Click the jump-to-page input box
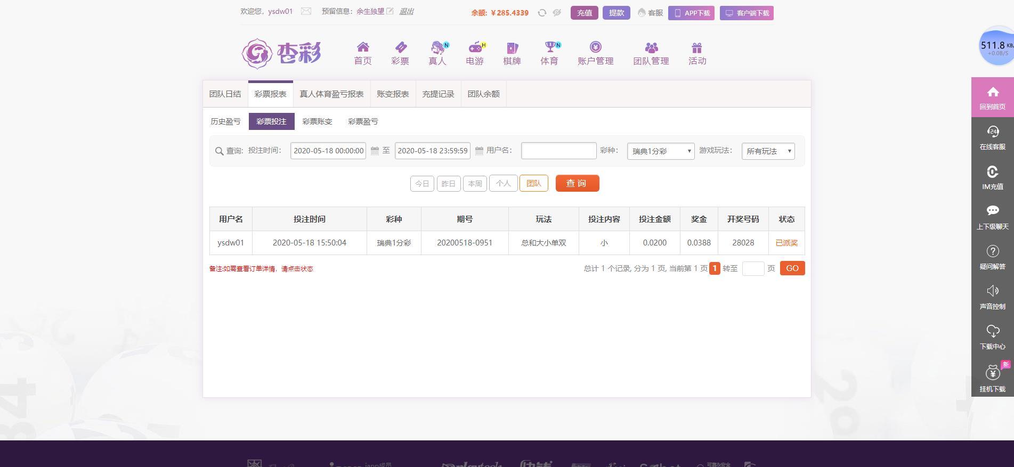1014x467 pixels. click(753, 268)
